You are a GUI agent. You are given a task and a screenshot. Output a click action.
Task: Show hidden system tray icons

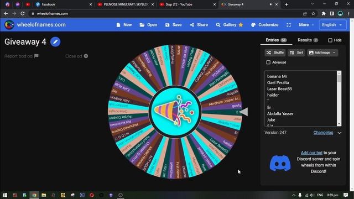[x=294, y=195]
